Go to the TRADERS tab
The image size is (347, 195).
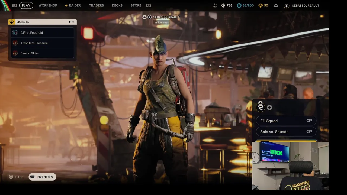pyautogui.click(x=96, y=5)
